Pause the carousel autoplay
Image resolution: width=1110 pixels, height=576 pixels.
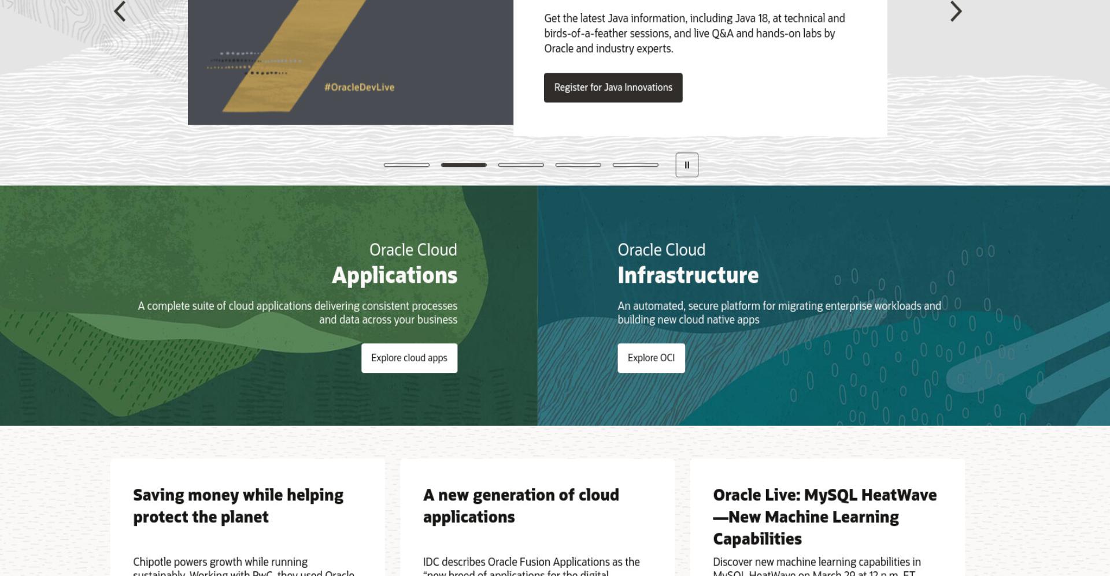click(687, 165)
